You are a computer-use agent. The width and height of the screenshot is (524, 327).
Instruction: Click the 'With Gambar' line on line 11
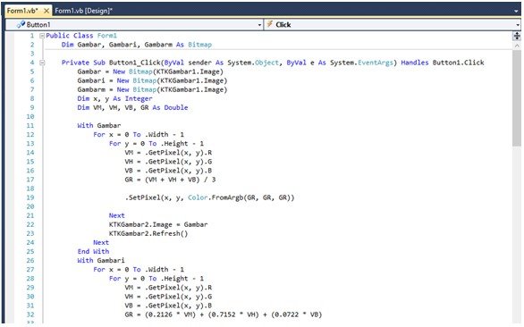point(99,126)
